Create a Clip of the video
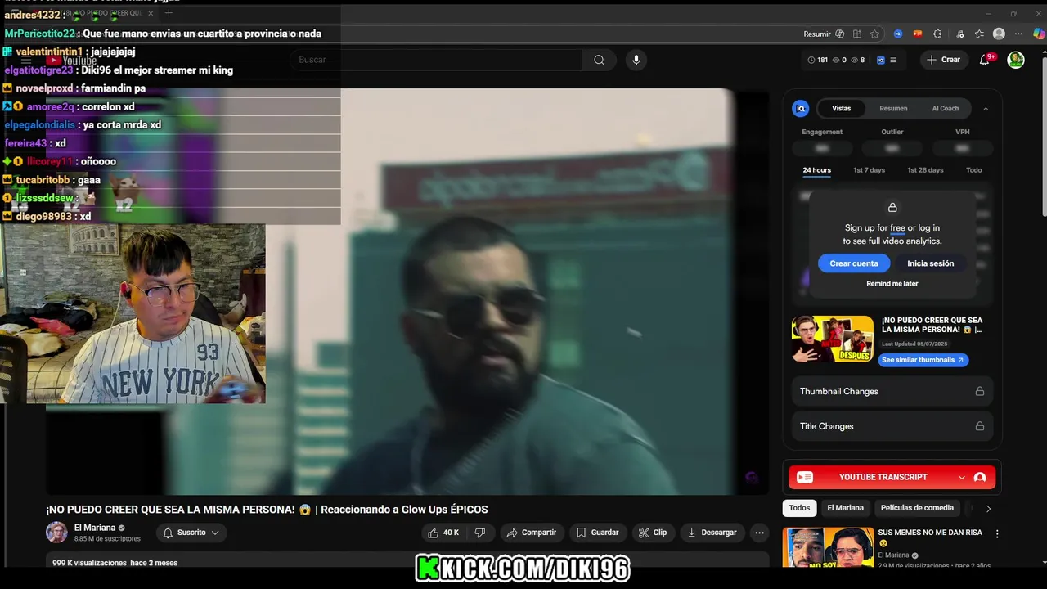The image size is (1047, 589). pos(653,533)
